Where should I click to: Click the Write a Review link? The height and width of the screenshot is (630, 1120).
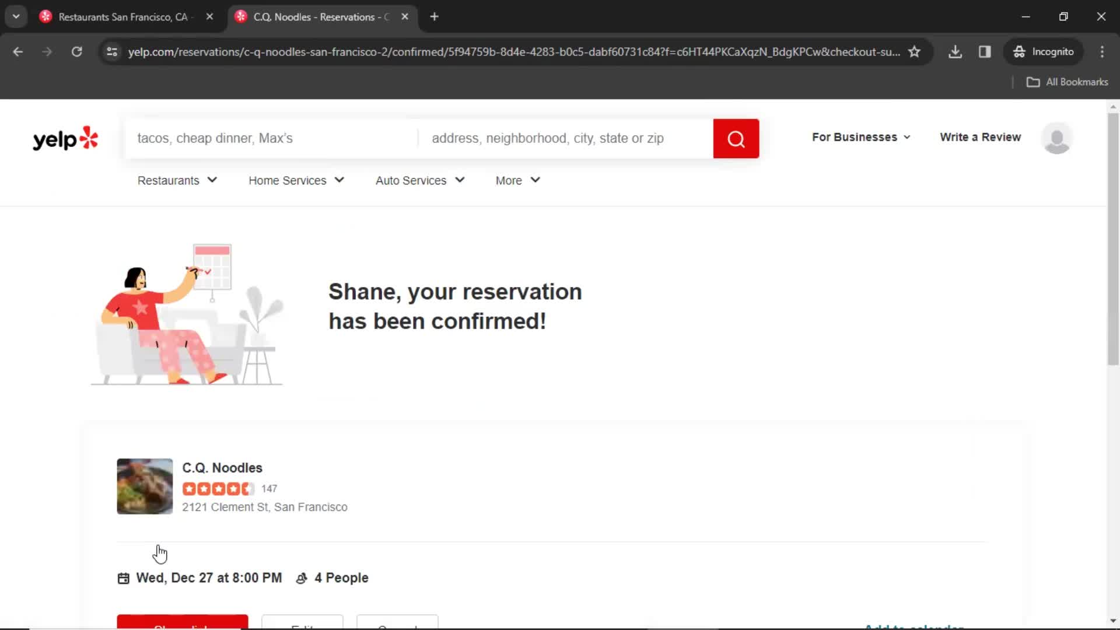(982, 137)
